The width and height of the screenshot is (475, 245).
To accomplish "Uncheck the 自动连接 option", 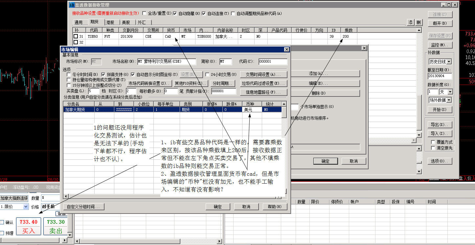I will pos(204,13).
